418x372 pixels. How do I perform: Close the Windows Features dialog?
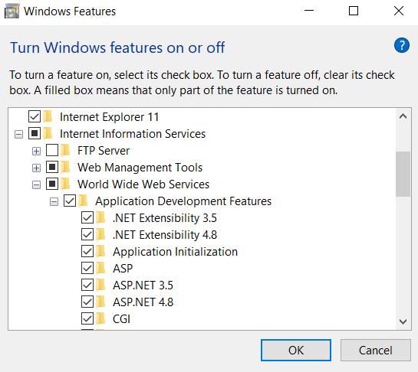399,11
